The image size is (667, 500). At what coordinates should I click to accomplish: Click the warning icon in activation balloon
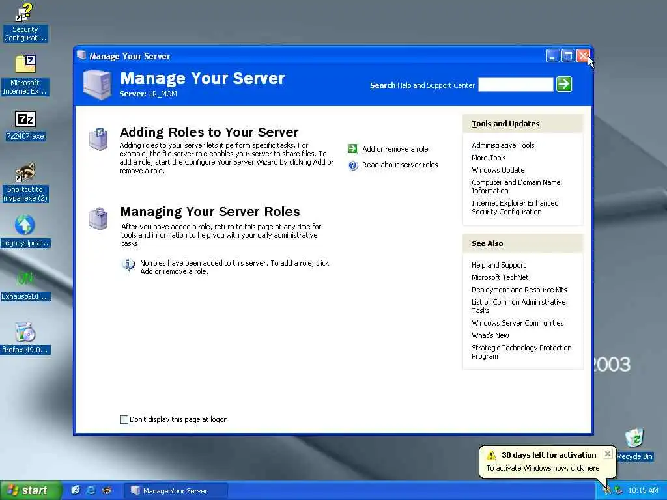(x=491, y=455)
